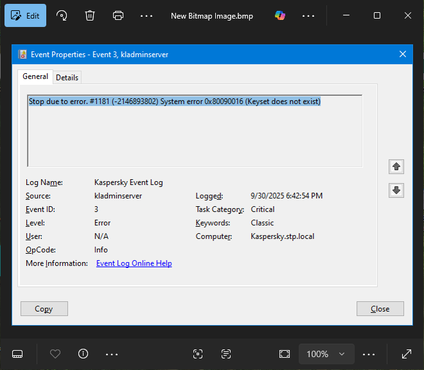Click the Edit image button

(26, 15)
